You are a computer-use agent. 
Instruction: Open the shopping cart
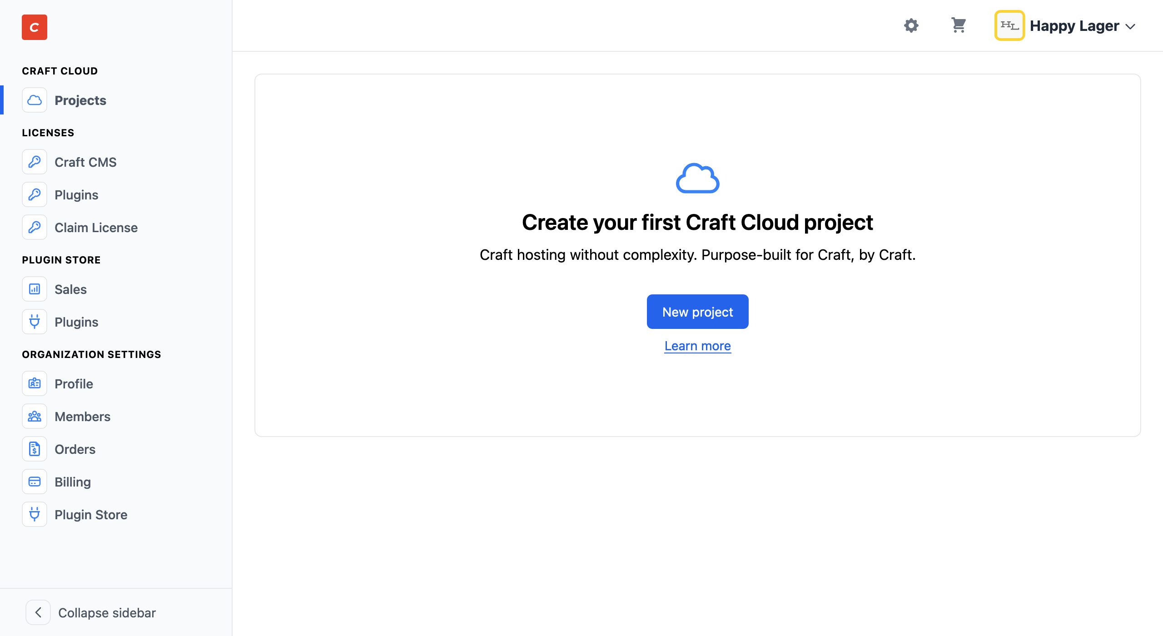[958, 25]
